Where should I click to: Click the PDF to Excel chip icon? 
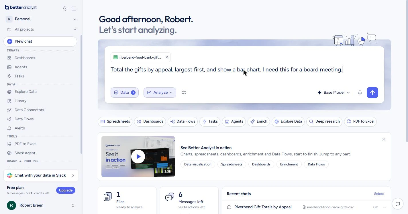coord(349,122)
